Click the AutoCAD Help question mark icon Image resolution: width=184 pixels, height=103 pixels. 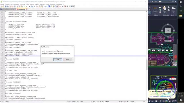(x=160, y=1)
